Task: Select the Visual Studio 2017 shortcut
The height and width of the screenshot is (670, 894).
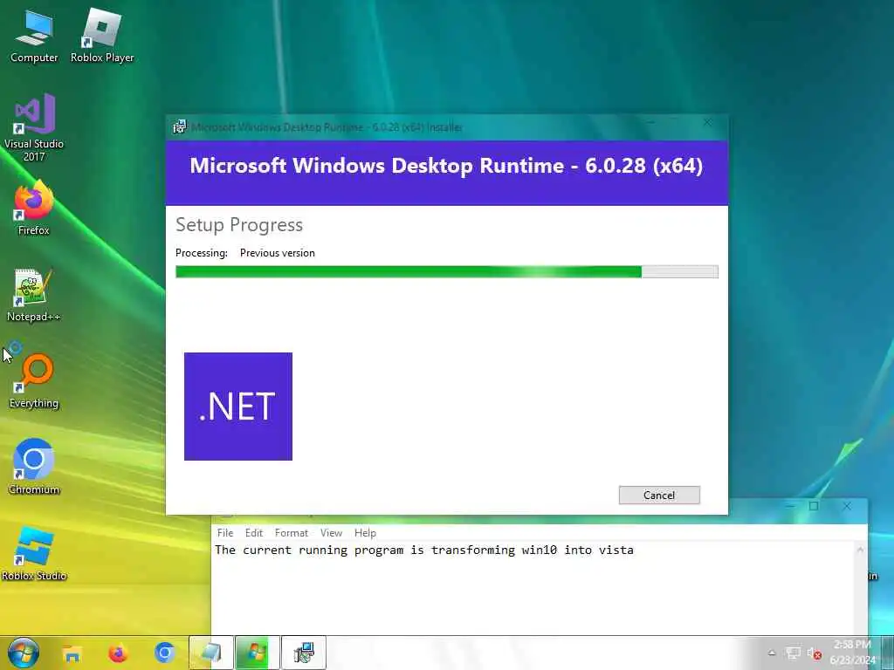Action: [x=34, y=127]
